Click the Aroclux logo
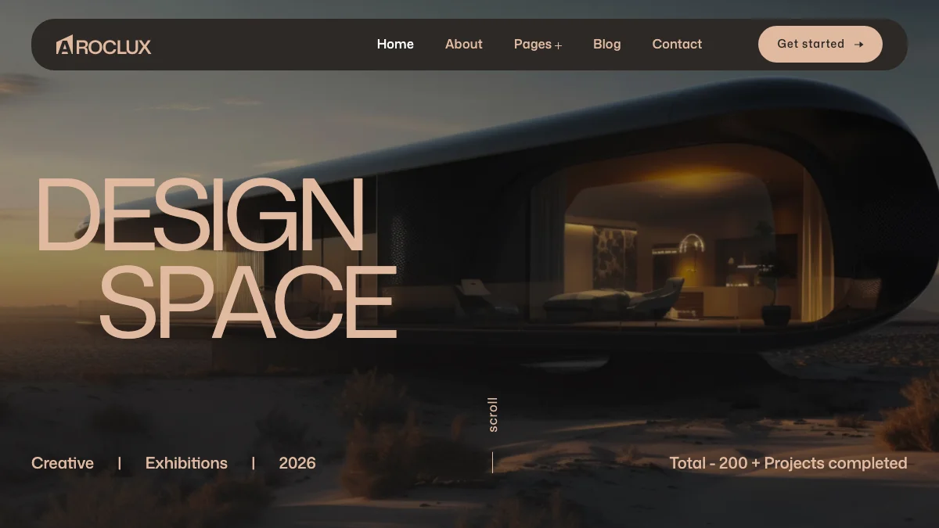 point(103,45)
